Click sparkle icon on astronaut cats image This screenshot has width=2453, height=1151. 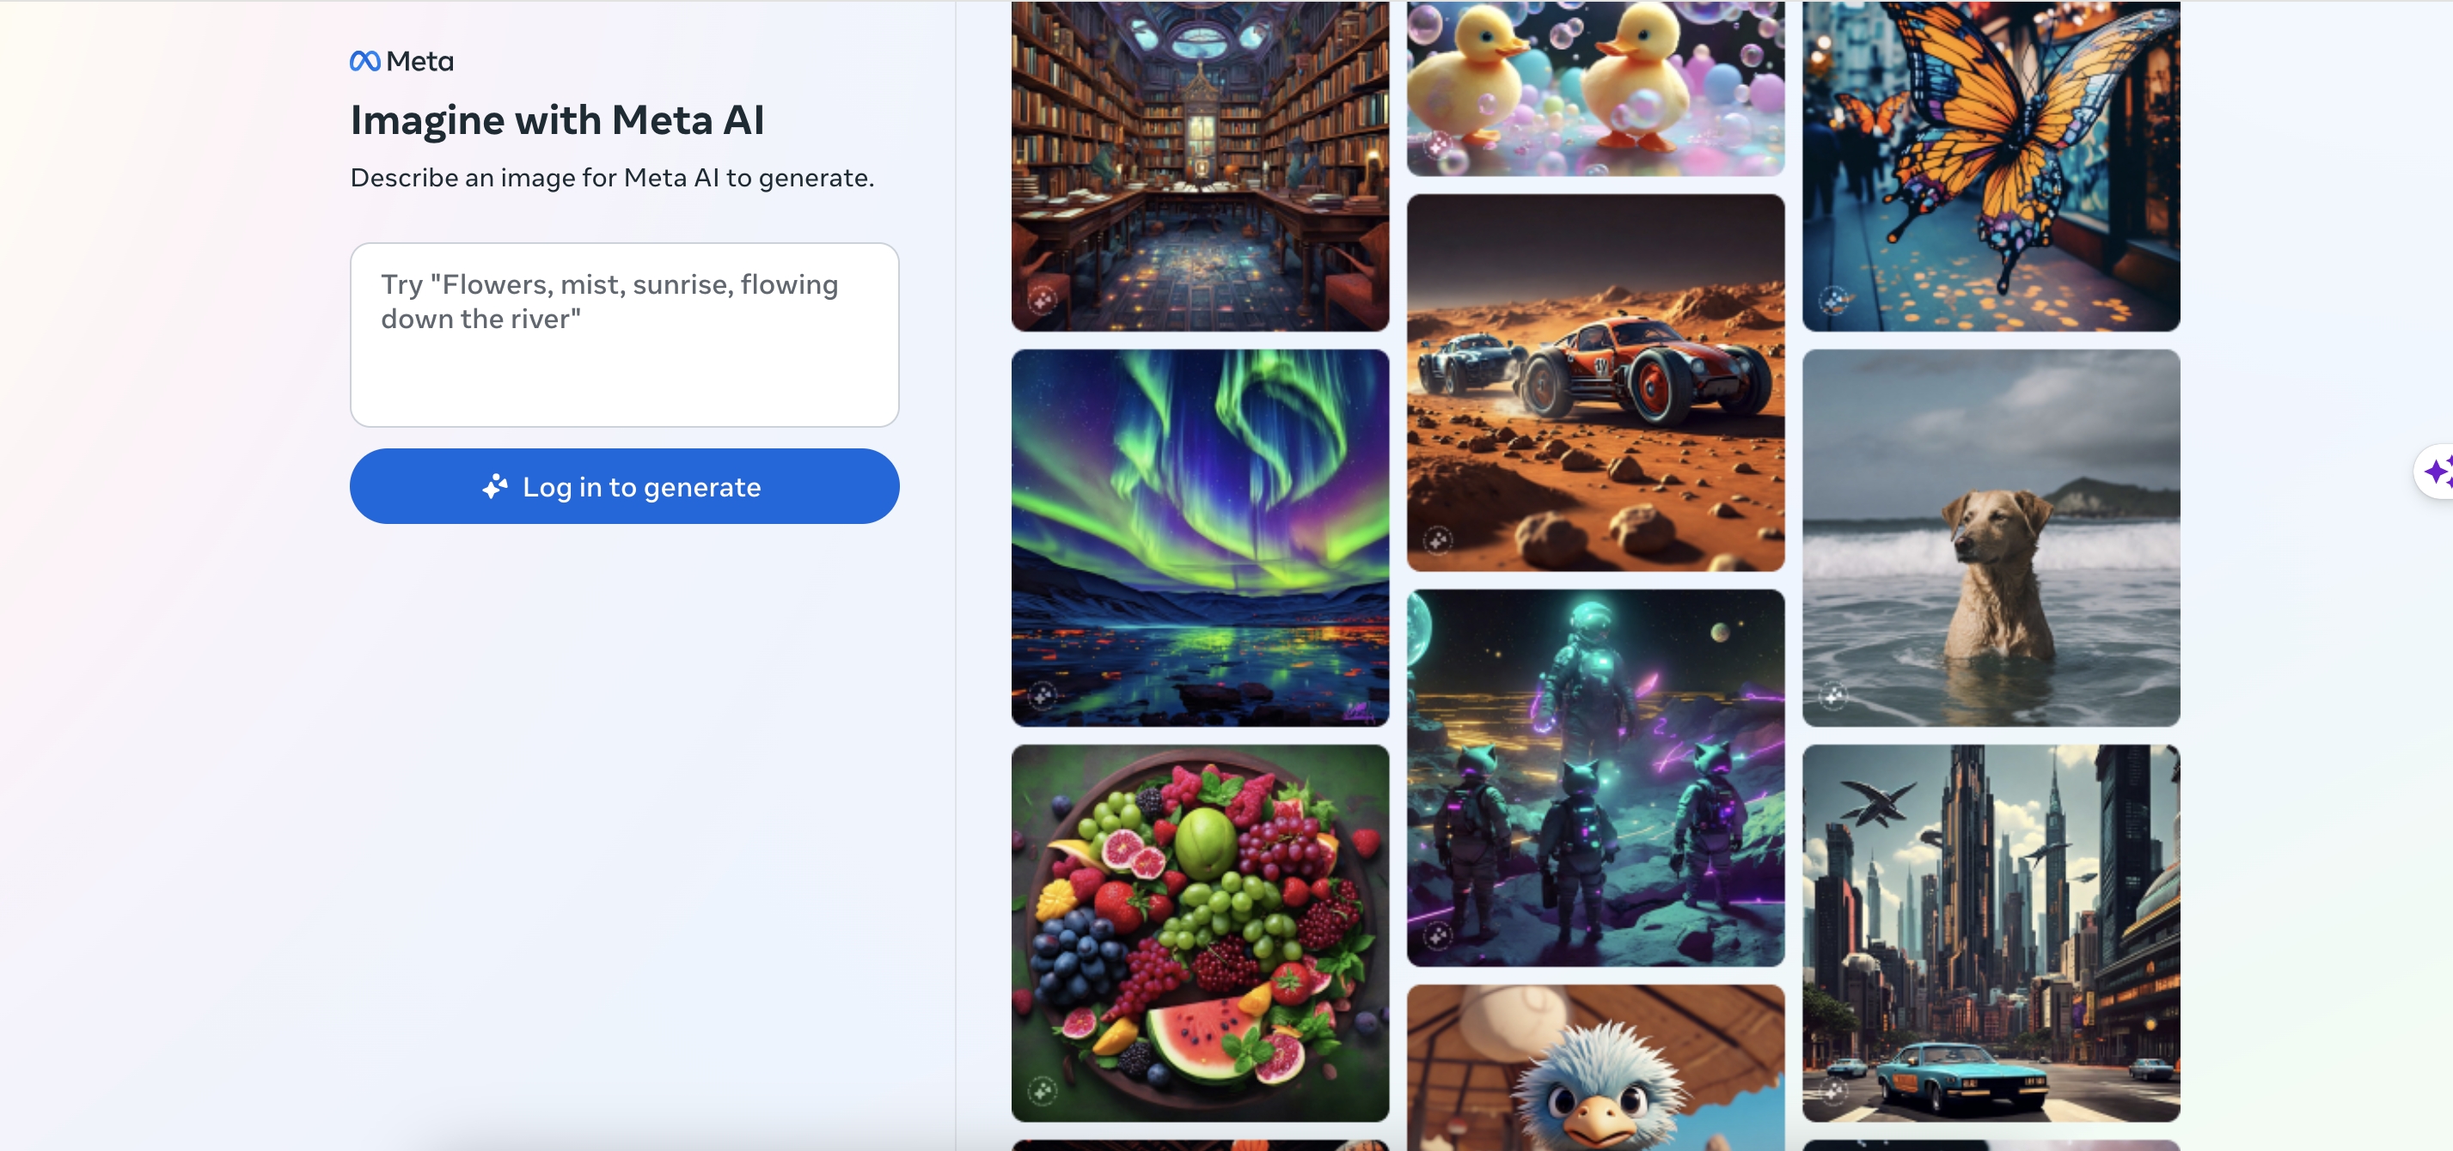pyautogui.click(x=1438, y=936)
